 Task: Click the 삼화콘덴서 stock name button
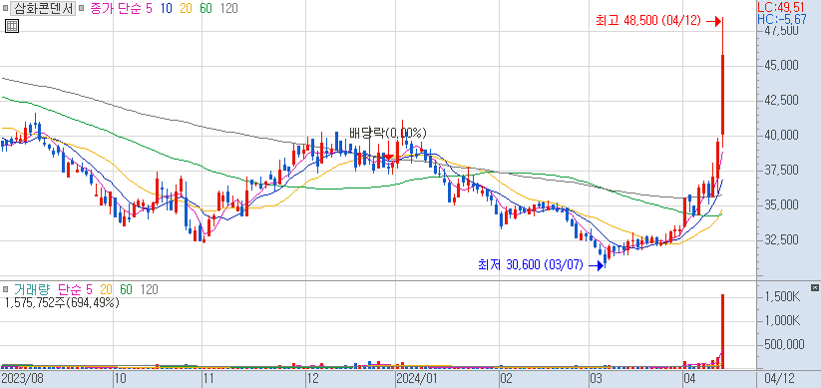(43, 8)
